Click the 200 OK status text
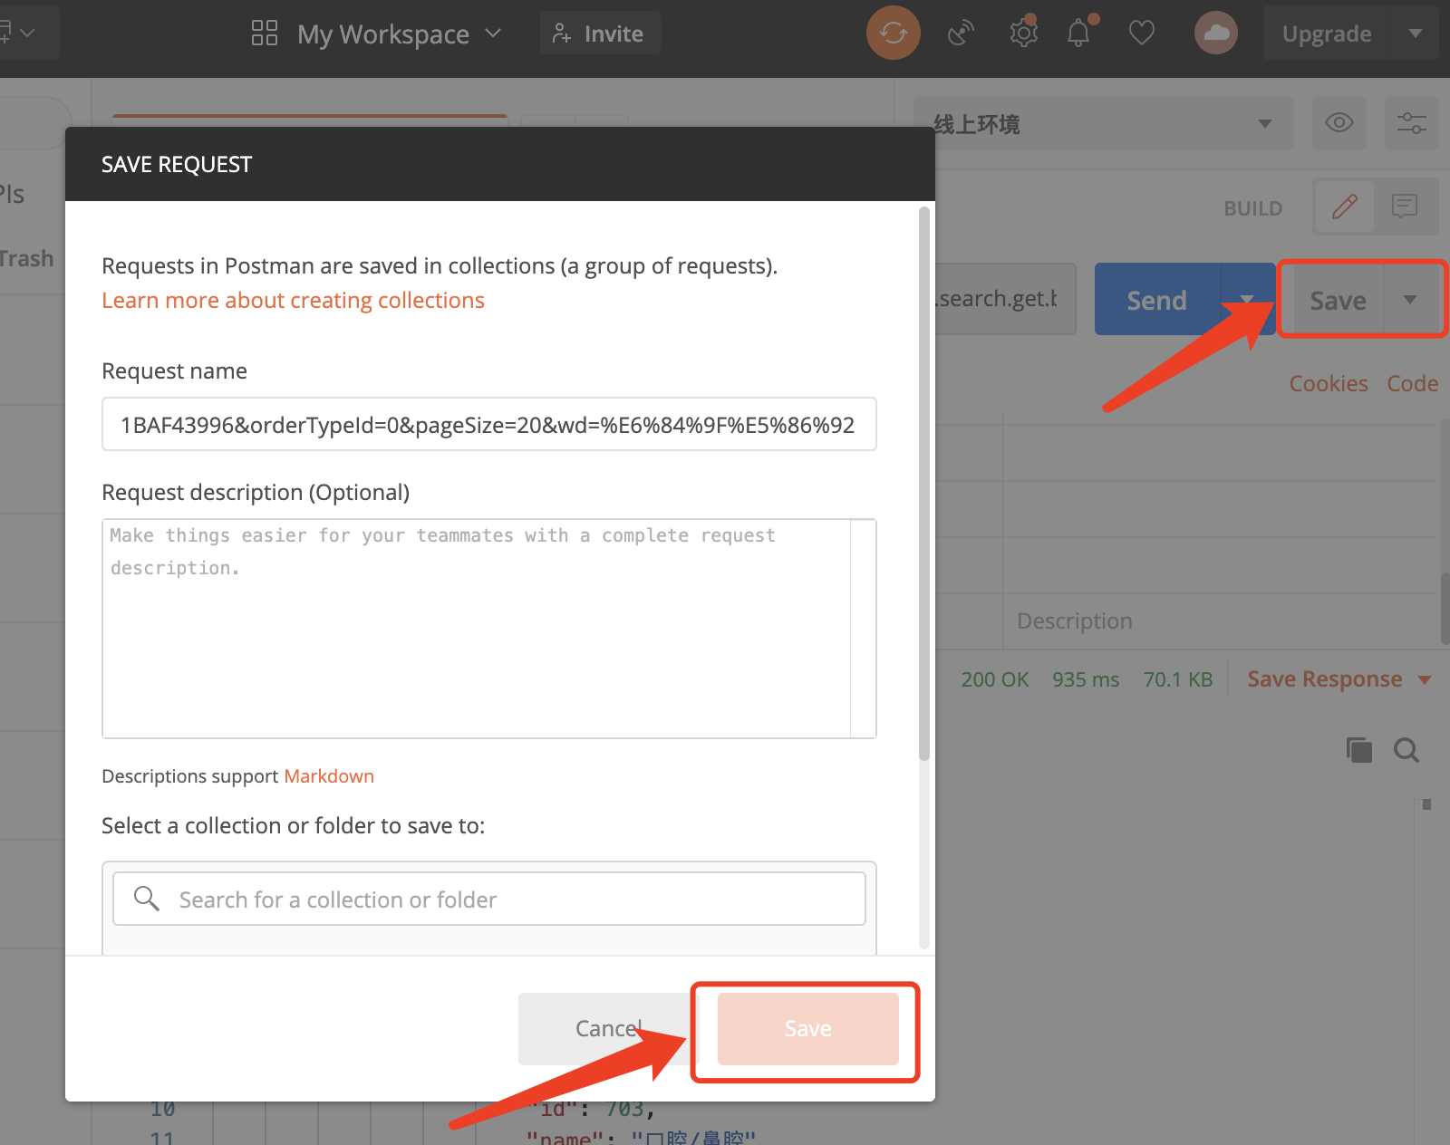 (x=994, y=679)
